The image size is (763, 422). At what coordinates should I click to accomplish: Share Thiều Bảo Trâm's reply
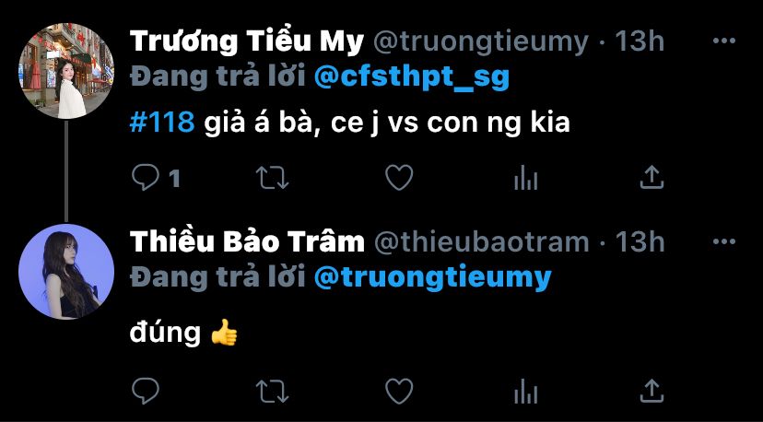(652, 392)
